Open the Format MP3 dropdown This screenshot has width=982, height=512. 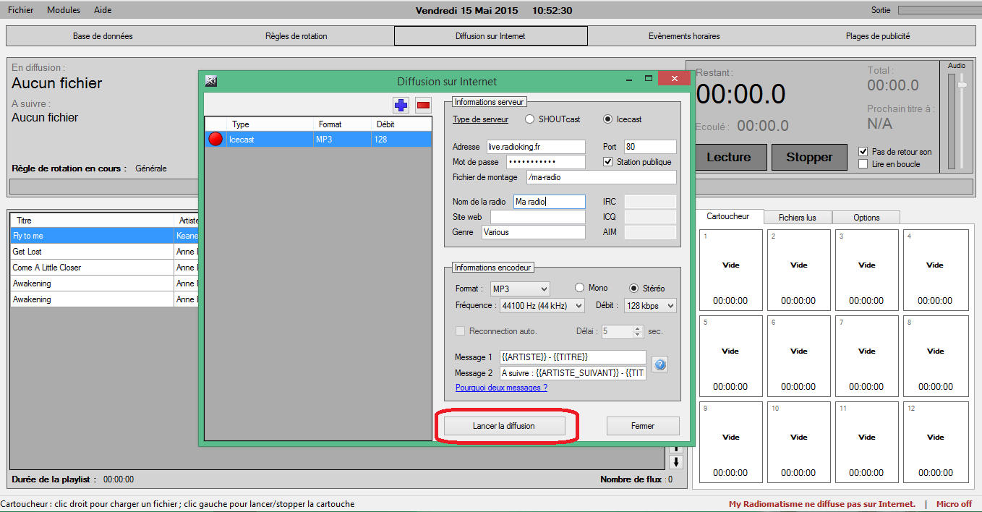pyautogui.click(x=520, y=289)
